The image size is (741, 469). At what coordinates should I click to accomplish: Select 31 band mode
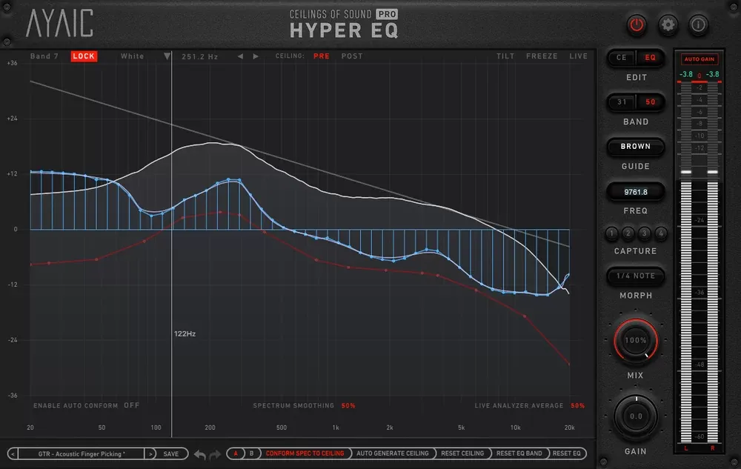(622, 102)
